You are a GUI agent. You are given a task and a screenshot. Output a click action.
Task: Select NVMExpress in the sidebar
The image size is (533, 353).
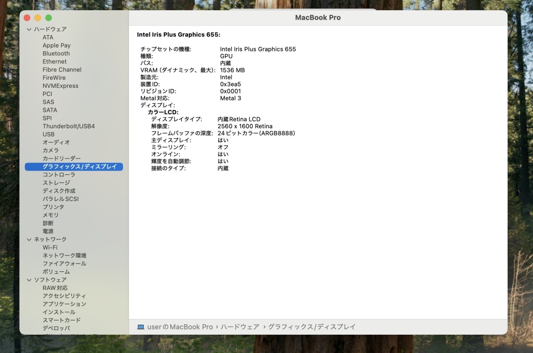click(x=61, y=86)
